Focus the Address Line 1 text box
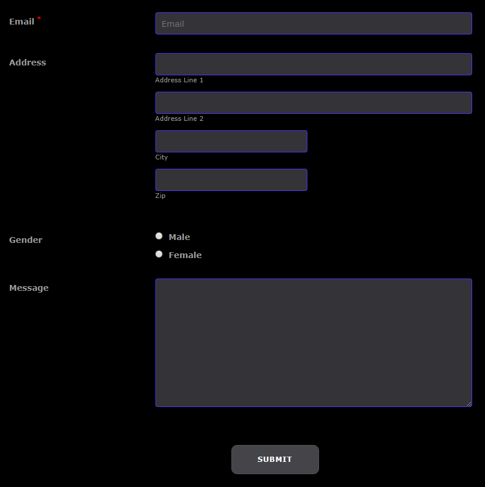 313,64
